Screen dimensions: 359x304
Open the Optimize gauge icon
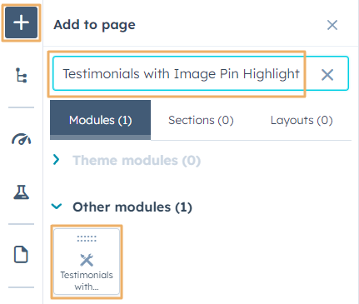pos(21,139)
